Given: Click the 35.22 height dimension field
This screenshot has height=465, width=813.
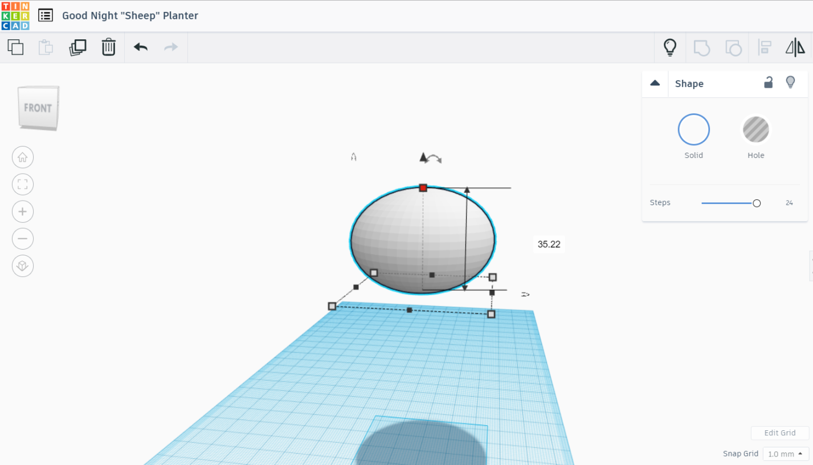Looking at the screenshot, I should click(x=549, y=244).
